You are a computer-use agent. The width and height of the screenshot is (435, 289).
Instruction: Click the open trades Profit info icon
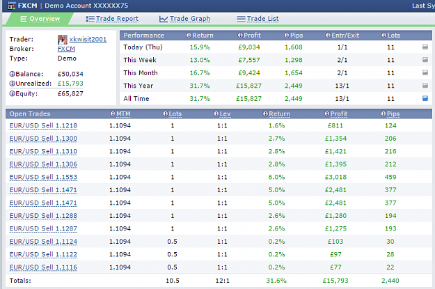[x=327, y=114]
